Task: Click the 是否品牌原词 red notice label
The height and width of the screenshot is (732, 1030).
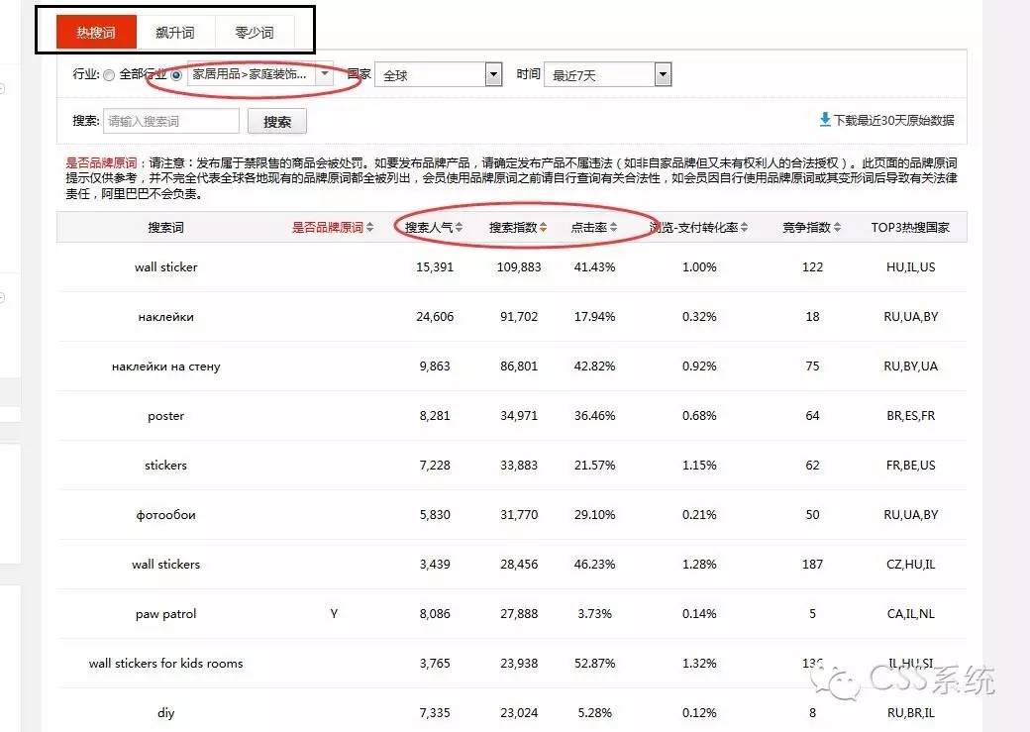Action: pyautogui.click(x=101, y=163)
